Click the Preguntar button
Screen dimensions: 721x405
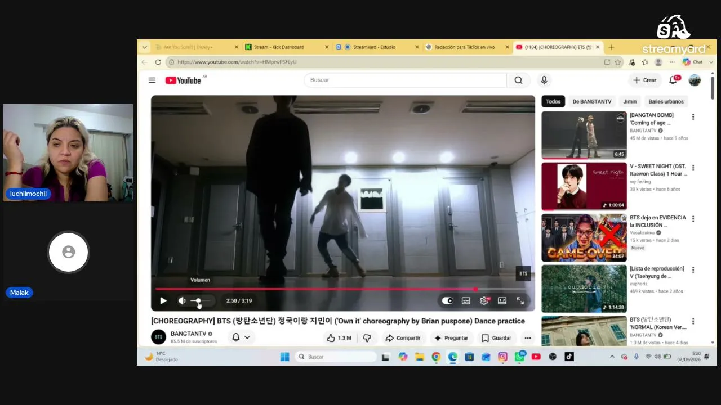click(451, 338)
